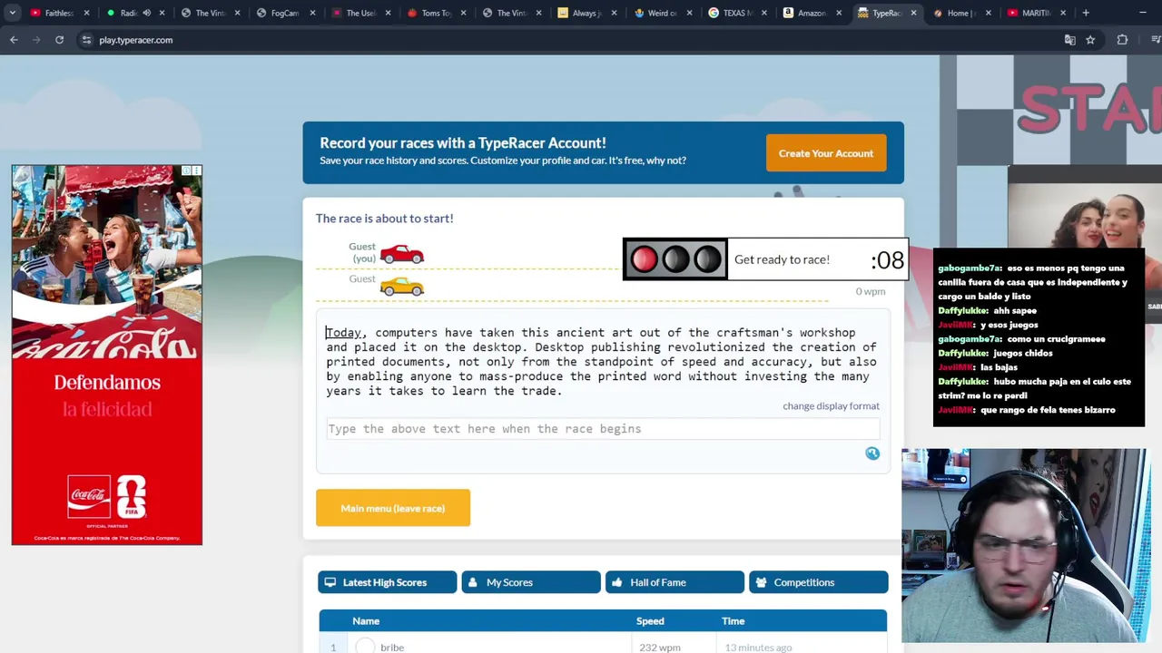Click the Speed column header

pyautogui.click(x=650, y=621)
